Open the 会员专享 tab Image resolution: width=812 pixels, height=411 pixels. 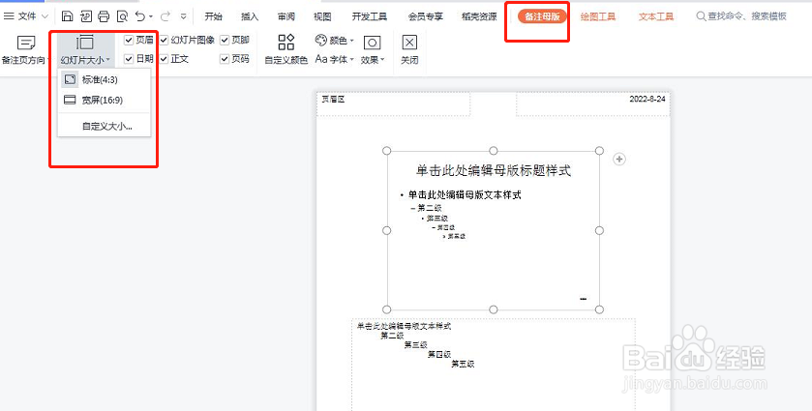click(x=425, y=16)
